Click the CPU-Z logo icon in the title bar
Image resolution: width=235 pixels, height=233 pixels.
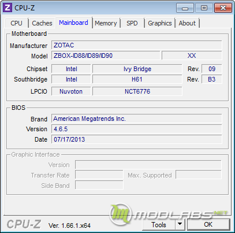click(x=8, y=8)
